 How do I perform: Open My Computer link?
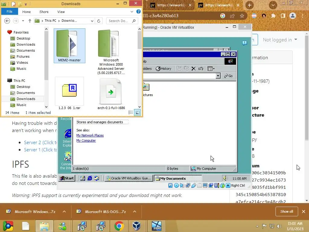86,140
